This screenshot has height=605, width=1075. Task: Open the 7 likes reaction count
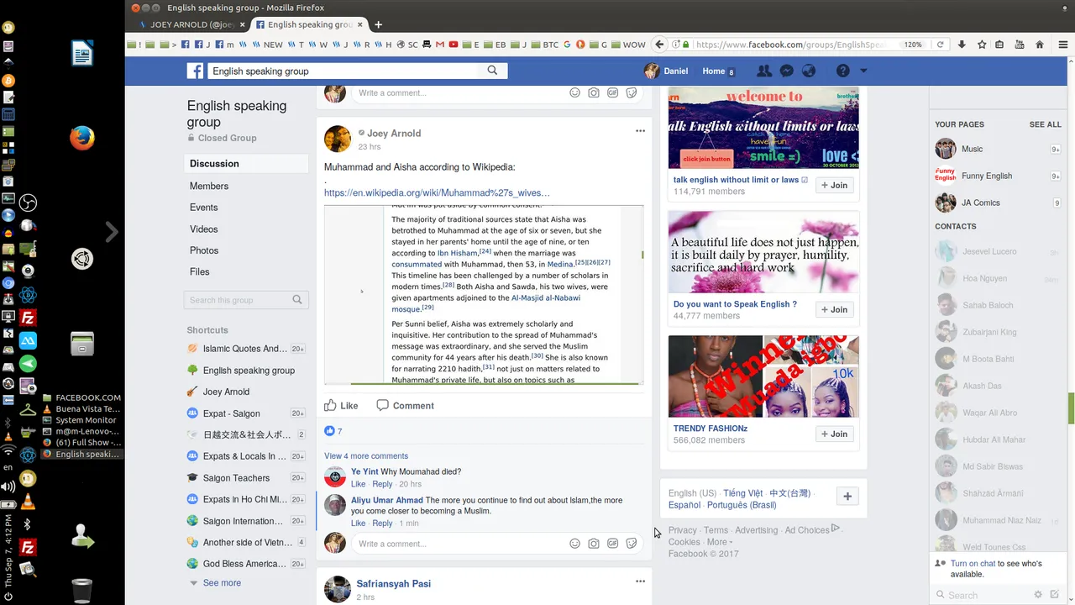click(x=333, y=431)
